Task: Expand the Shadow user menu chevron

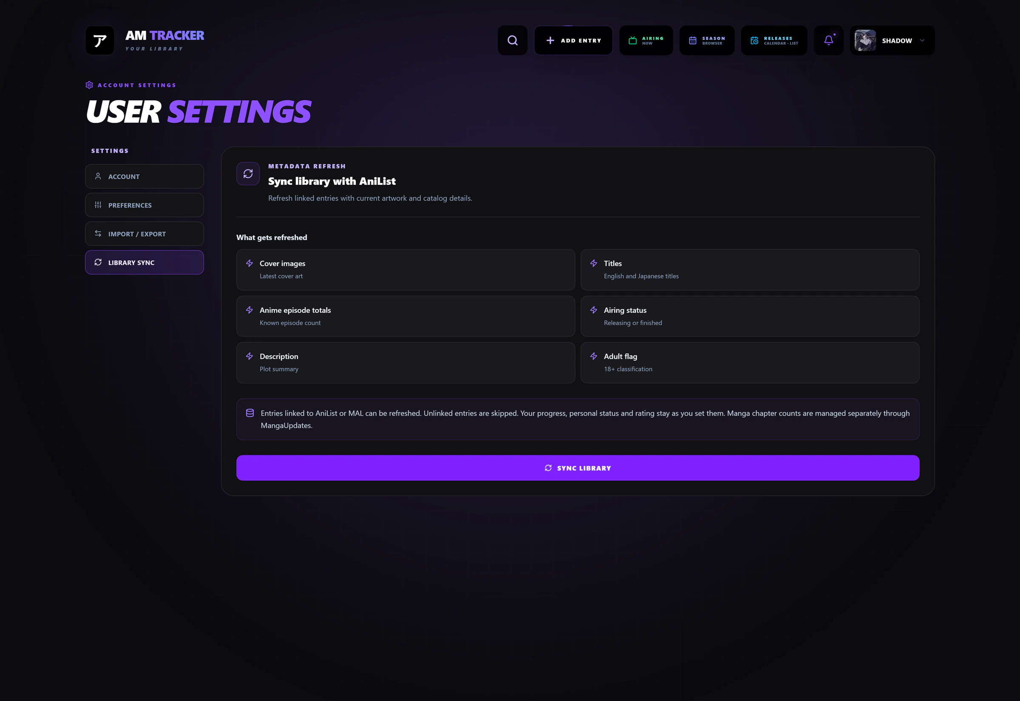Action: tap(922, 40)
